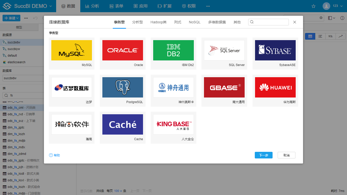The image size is (347, 195).
Task: Switch to the 分析型 tab
Action: click(x=137, y=22)
